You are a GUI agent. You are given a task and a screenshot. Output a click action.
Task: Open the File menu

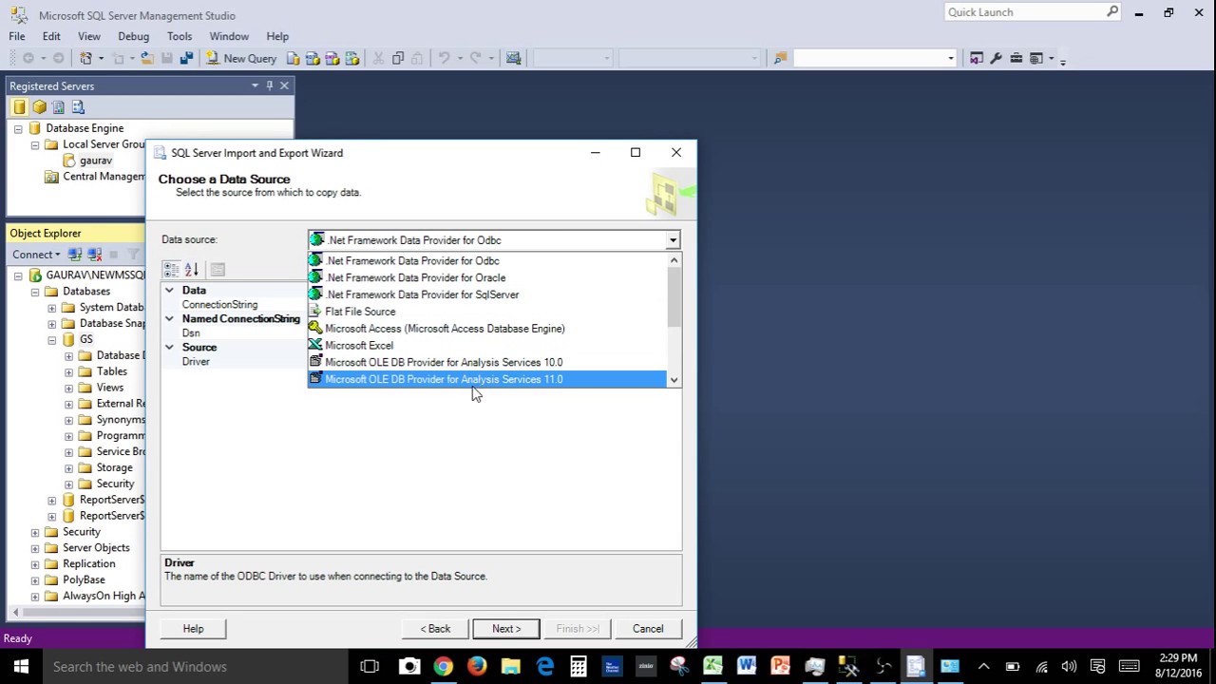(17, 36)
